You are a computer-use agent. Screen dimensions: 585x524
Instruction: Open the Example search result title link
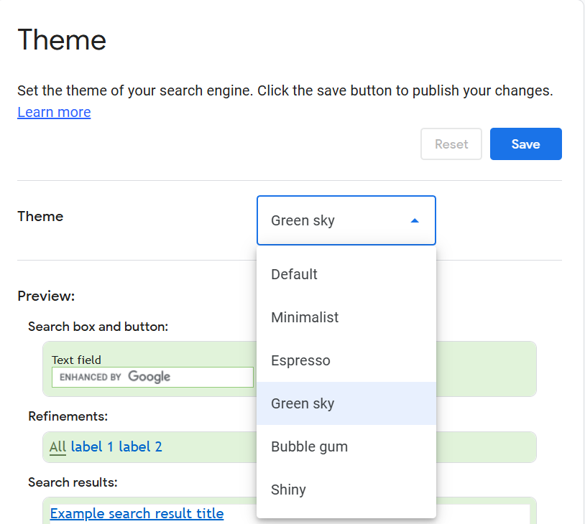click(137, 513)
